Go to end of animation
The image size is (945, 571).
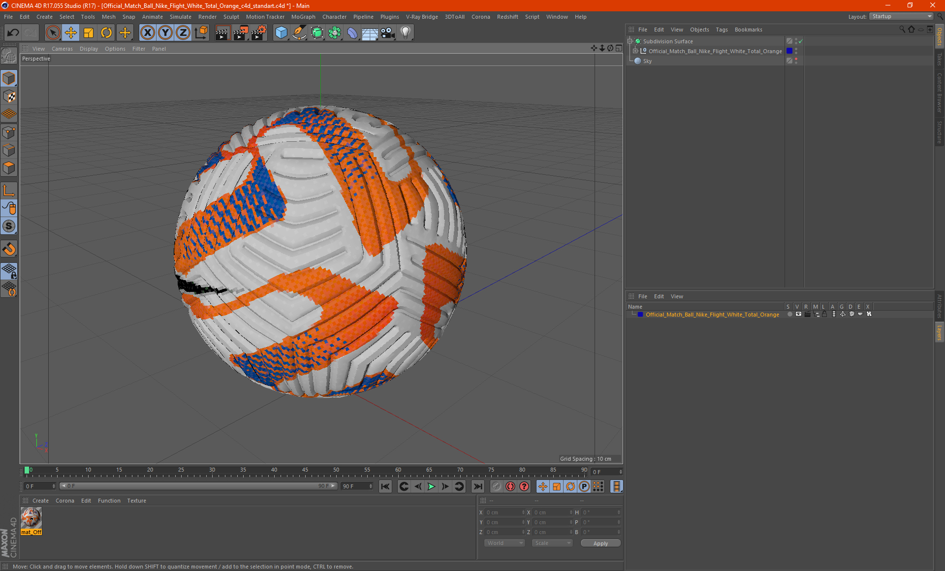tap(477, 486)
